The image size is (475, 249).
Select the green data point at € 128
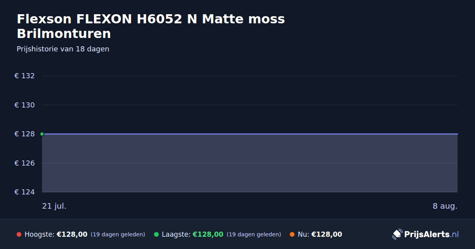point(42,134)
